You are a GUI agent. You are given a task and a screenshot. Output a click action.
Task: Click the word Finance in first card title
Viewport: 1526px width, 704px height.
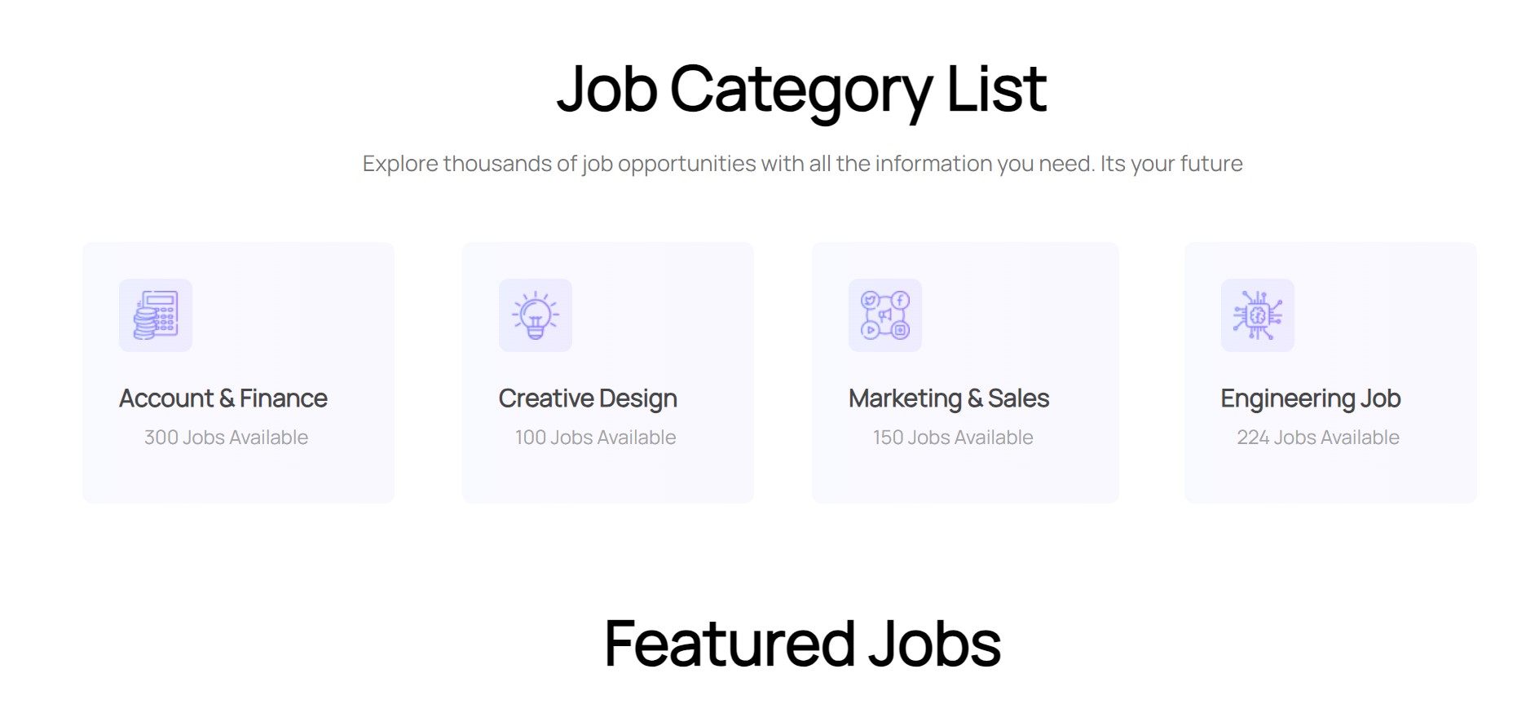[x=284, y=398]
